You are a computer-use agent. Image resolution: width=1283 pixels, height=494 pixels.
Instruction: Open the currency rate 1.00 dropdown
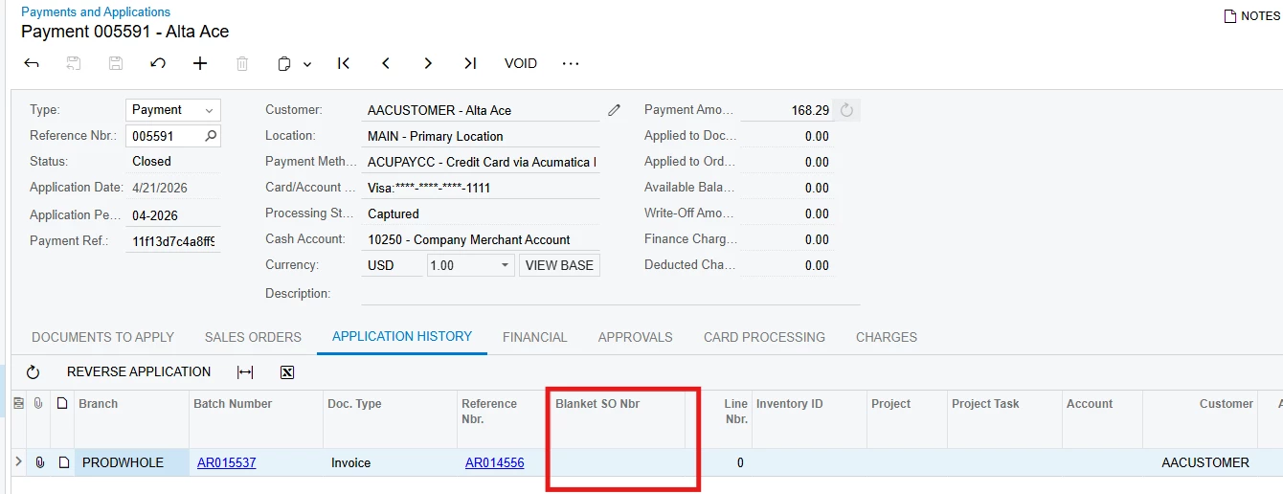click(x=470, y=265)
